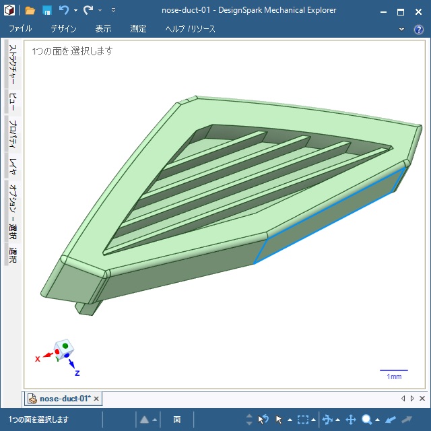This screenshot has height=431, width=431.
Task: Click the previous view arrow icon
Action: pos(391,420)
